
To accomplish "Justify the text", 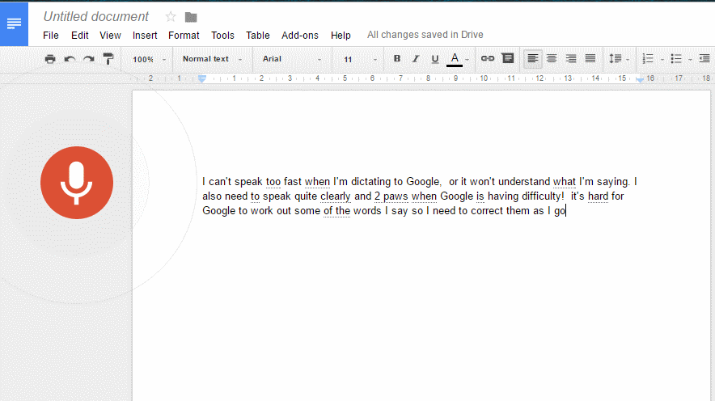I will [x=590, y=58].
